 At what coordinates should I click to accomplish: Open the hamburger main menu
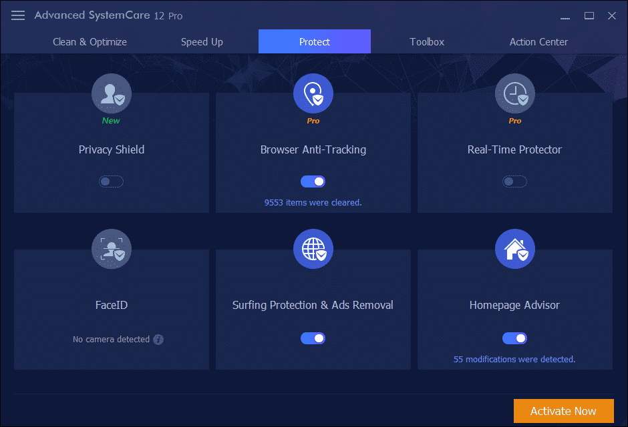(x=17, y=15)
